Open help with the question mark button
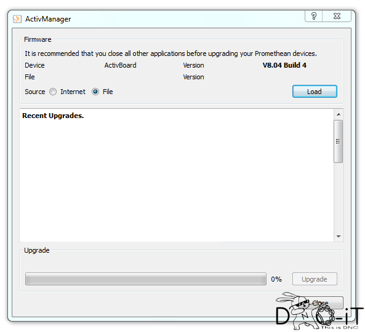365x332 pixels. (x=313, y=16)
